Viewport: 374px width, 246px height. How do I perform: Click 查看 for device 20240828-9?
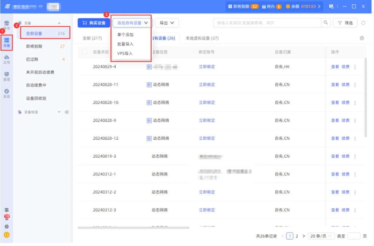pyautogui.click(x=335, y=121)
